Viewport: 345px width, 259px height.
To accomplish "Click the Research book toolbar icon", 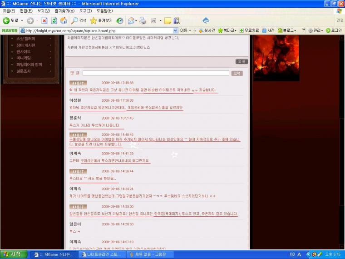I will pos(177,21).
